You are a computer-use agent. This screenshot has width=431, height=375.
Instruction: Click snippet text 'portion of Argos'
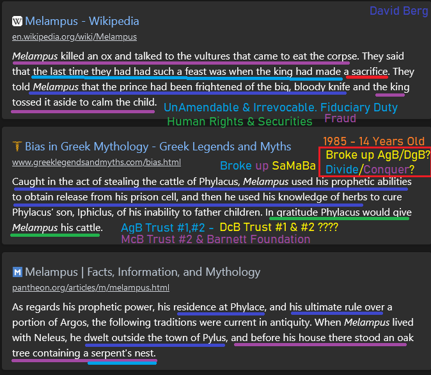[x=49, y=323]
